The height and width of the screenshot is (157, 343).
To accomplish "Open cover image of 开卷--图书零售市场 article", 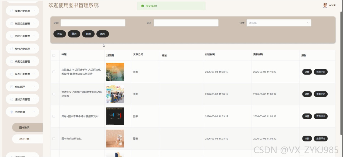I will pyautogui.click(x=115, y=116).
